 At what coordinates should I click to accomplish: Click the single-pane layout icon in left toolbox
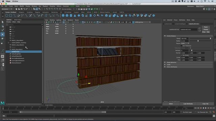pyautogui.click(x=2, y=56)
